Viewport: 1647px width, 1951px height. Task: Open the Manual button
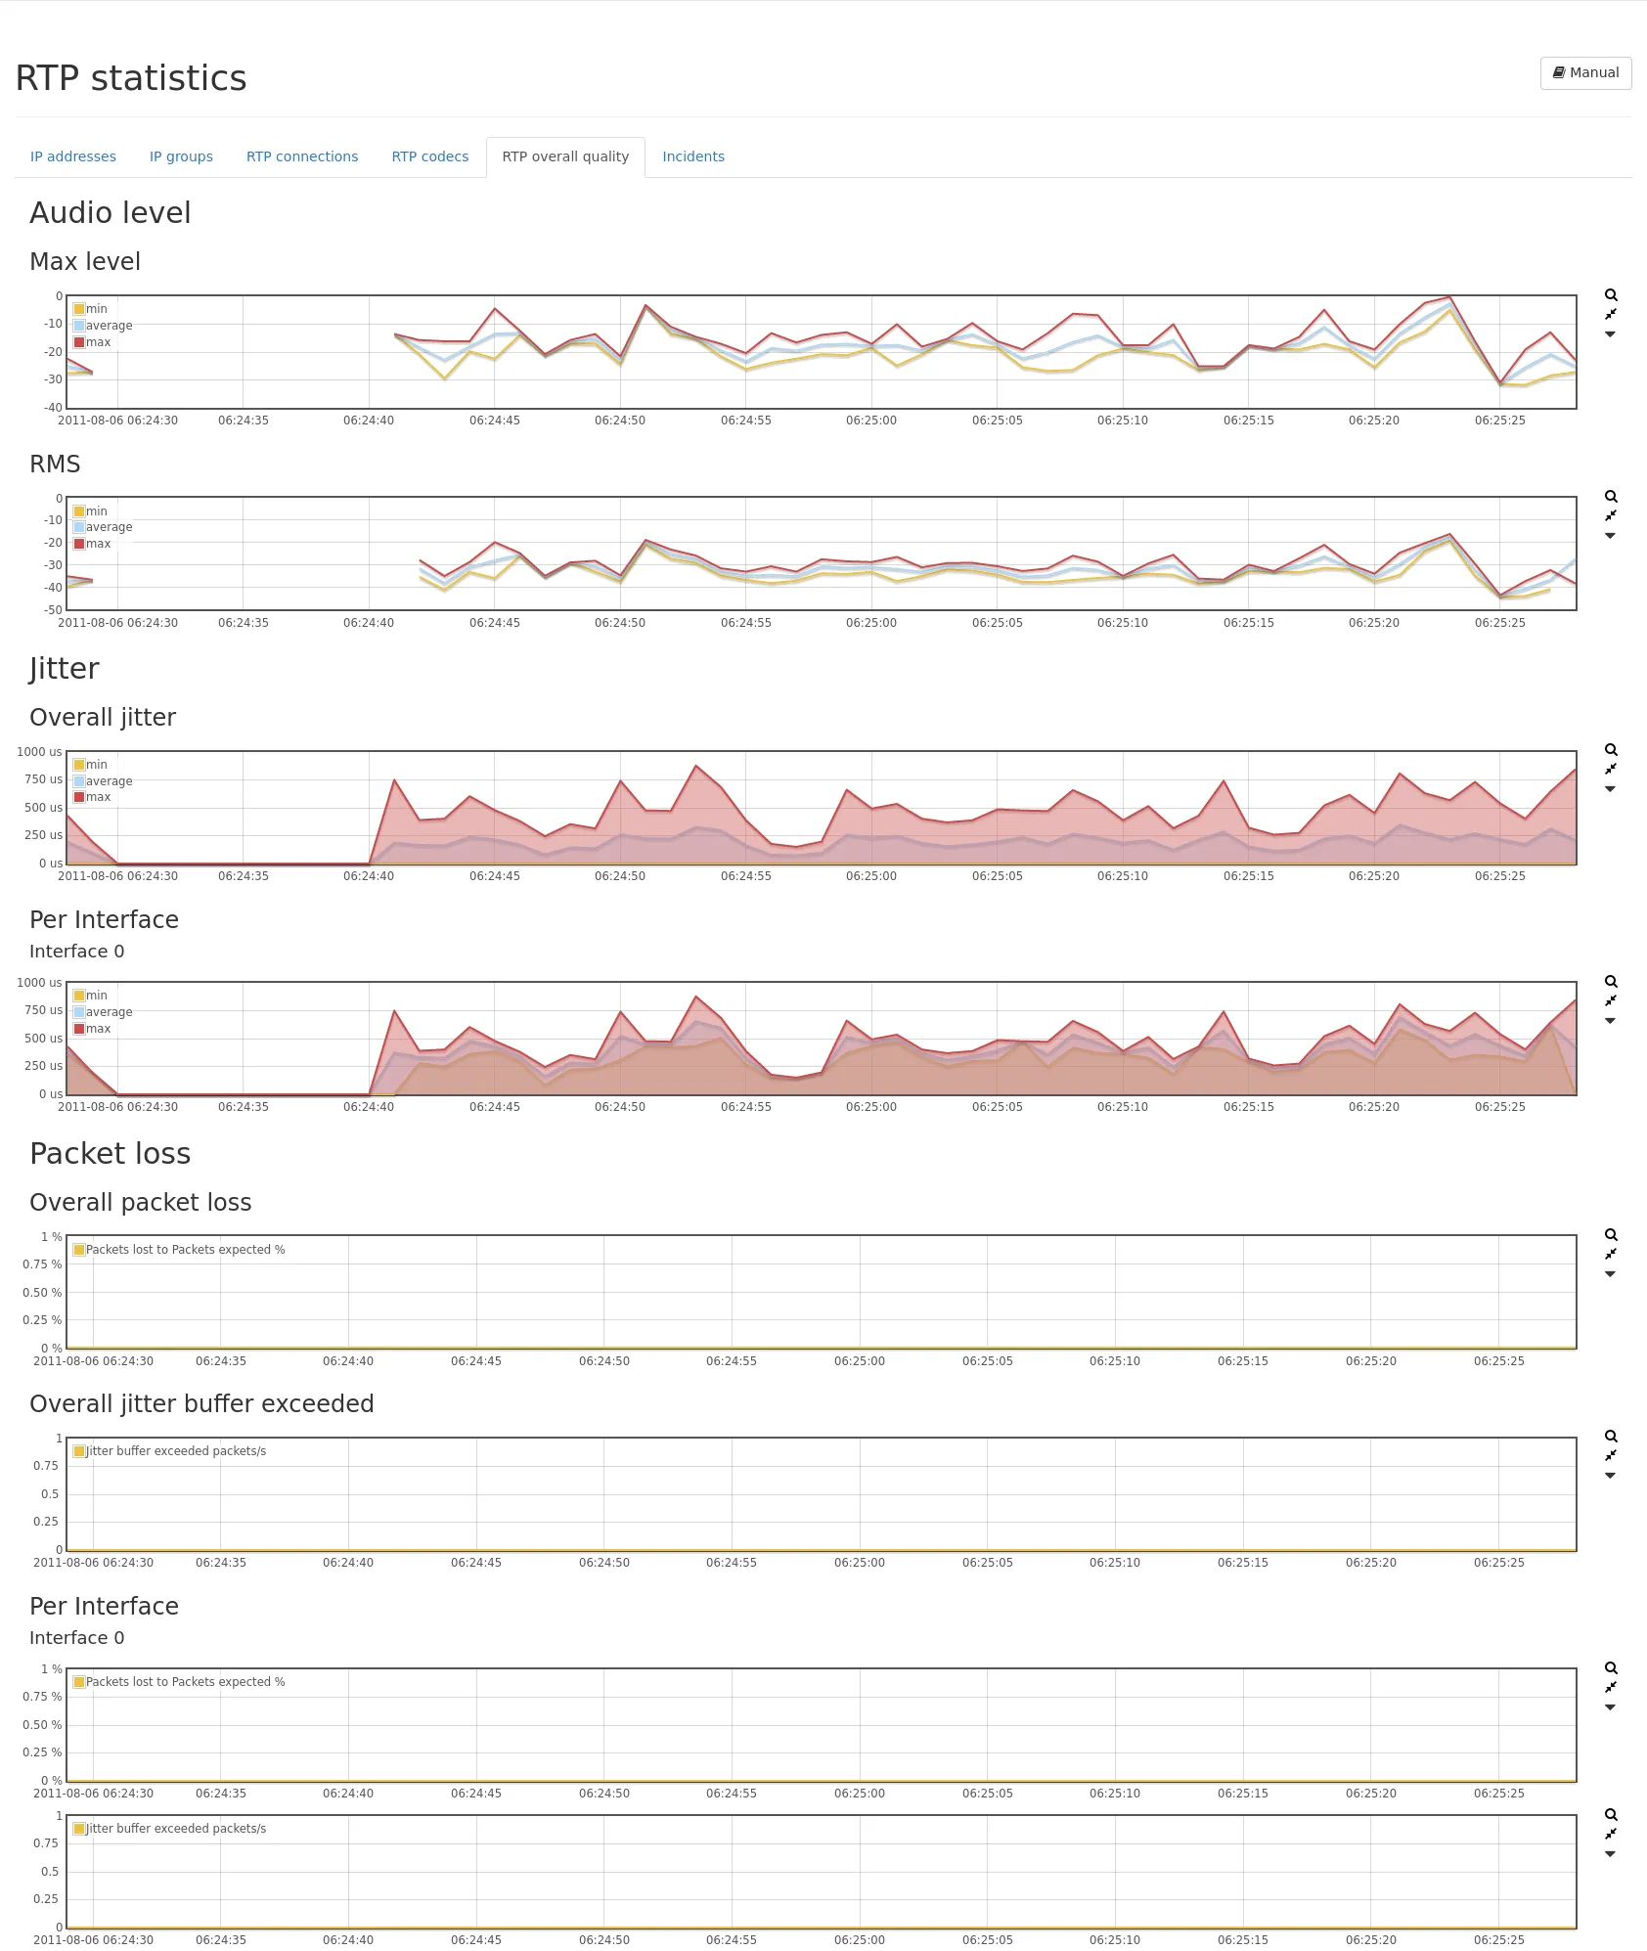1585,72
